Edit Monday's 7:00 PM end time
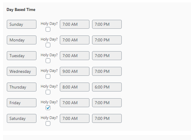 (107, 40)
